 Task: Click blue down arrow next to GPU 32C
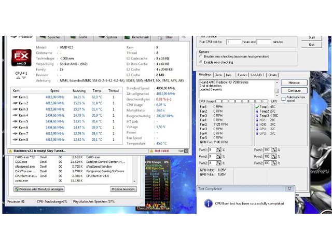click(257, 129)
